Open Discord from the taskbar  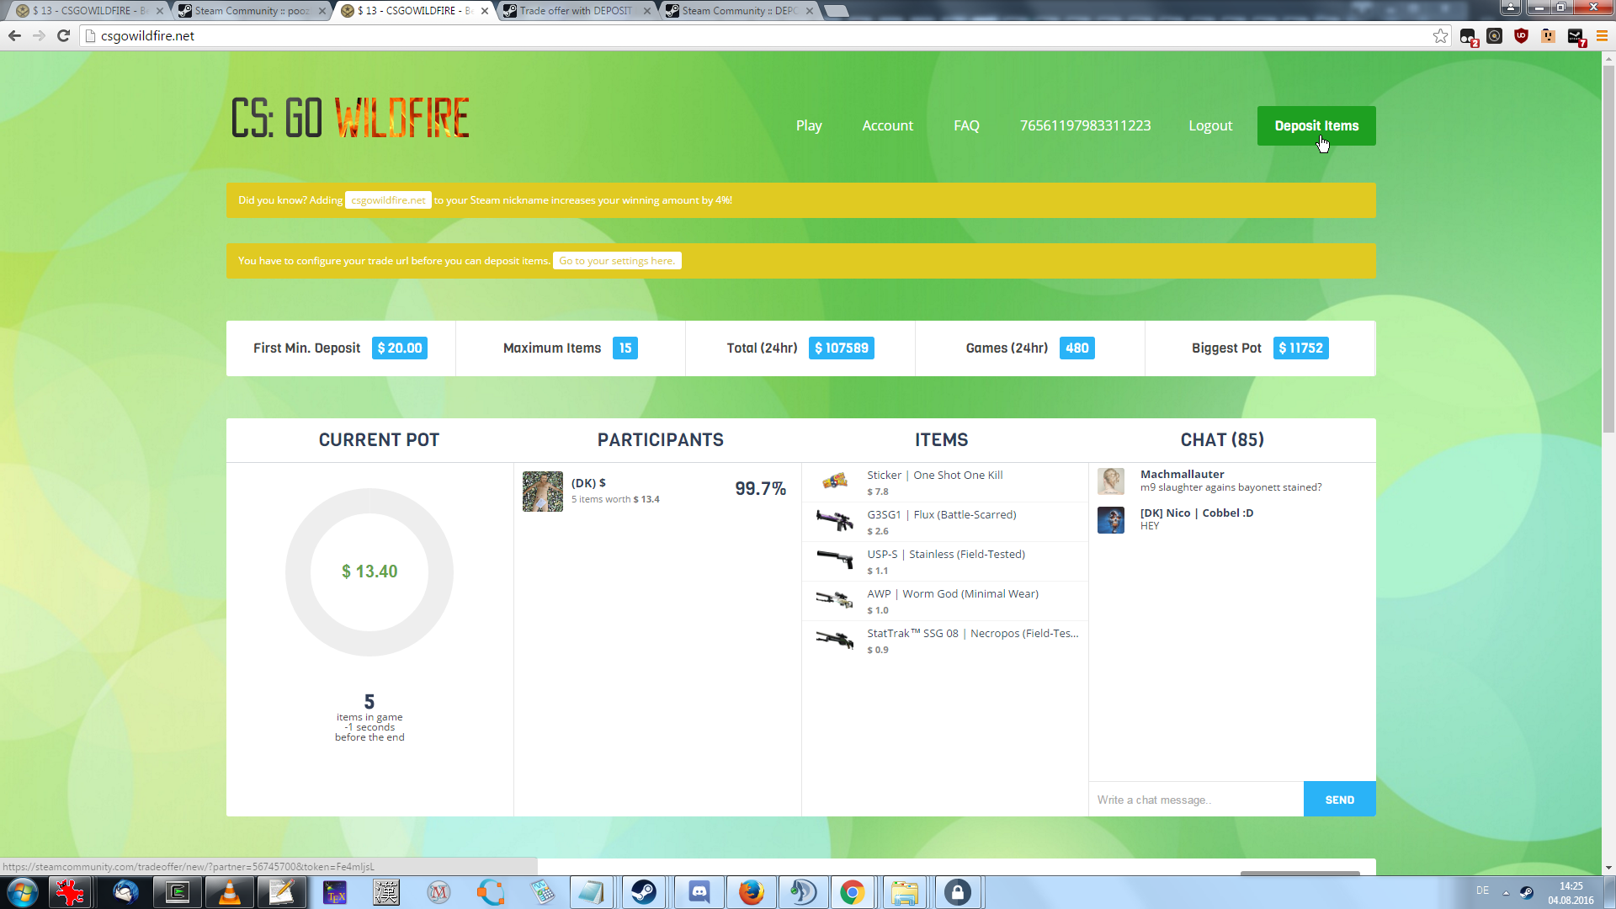699,892
